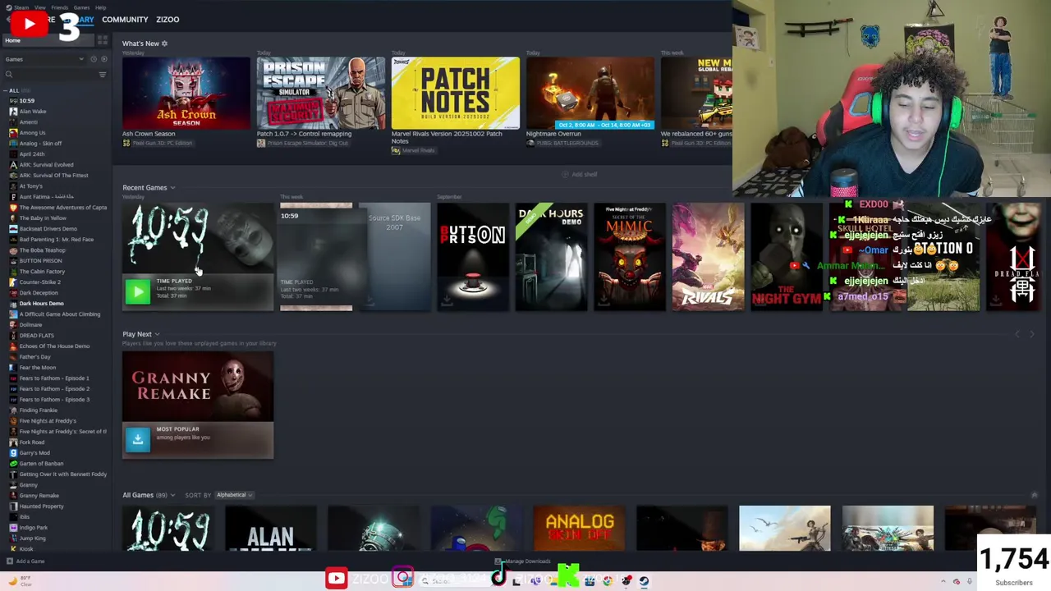The height and width of the screenshot is (591, 1051).
Task: Select Dark Hours Demo in sidebar
Action: [41, 304]
